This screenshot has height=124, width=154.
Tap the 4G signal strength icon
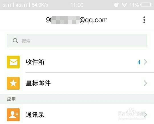click(23, 5)
